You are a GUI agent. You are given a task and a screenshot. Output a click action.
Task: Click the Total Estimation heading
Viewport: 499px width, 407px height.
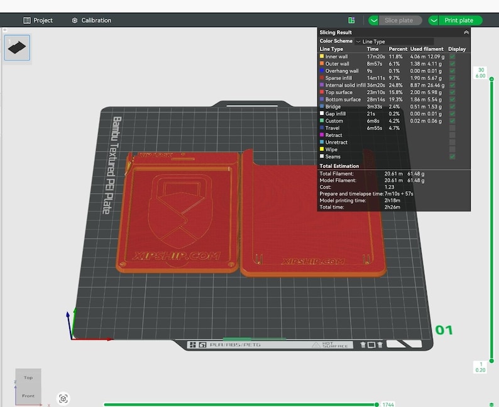click(339, 166)
